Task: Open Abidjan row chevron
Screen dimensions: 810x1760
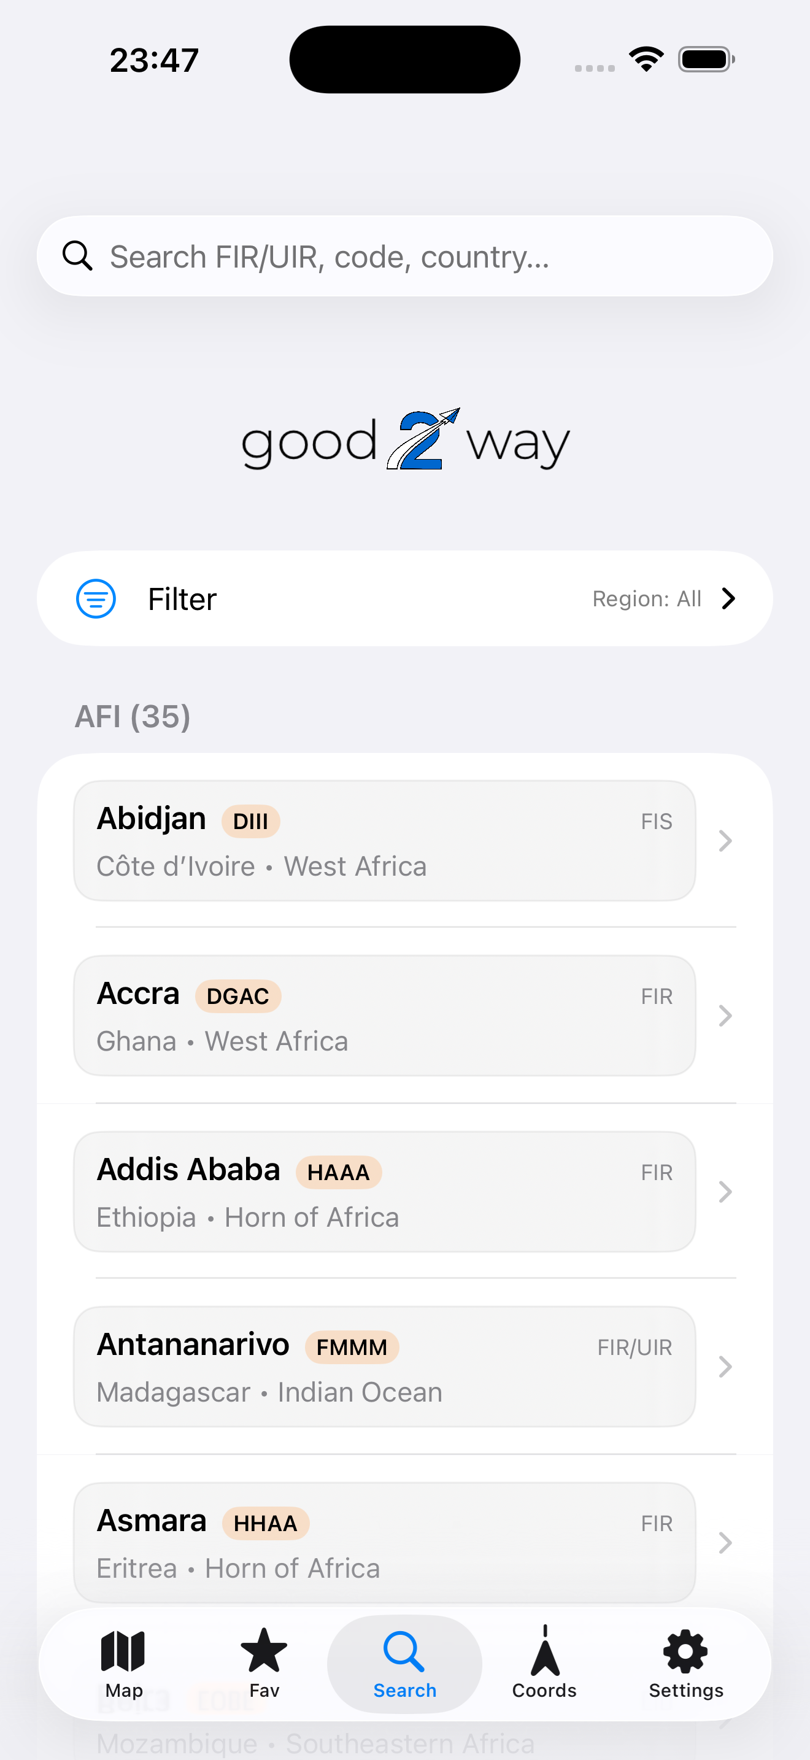Action: [725, 840]
